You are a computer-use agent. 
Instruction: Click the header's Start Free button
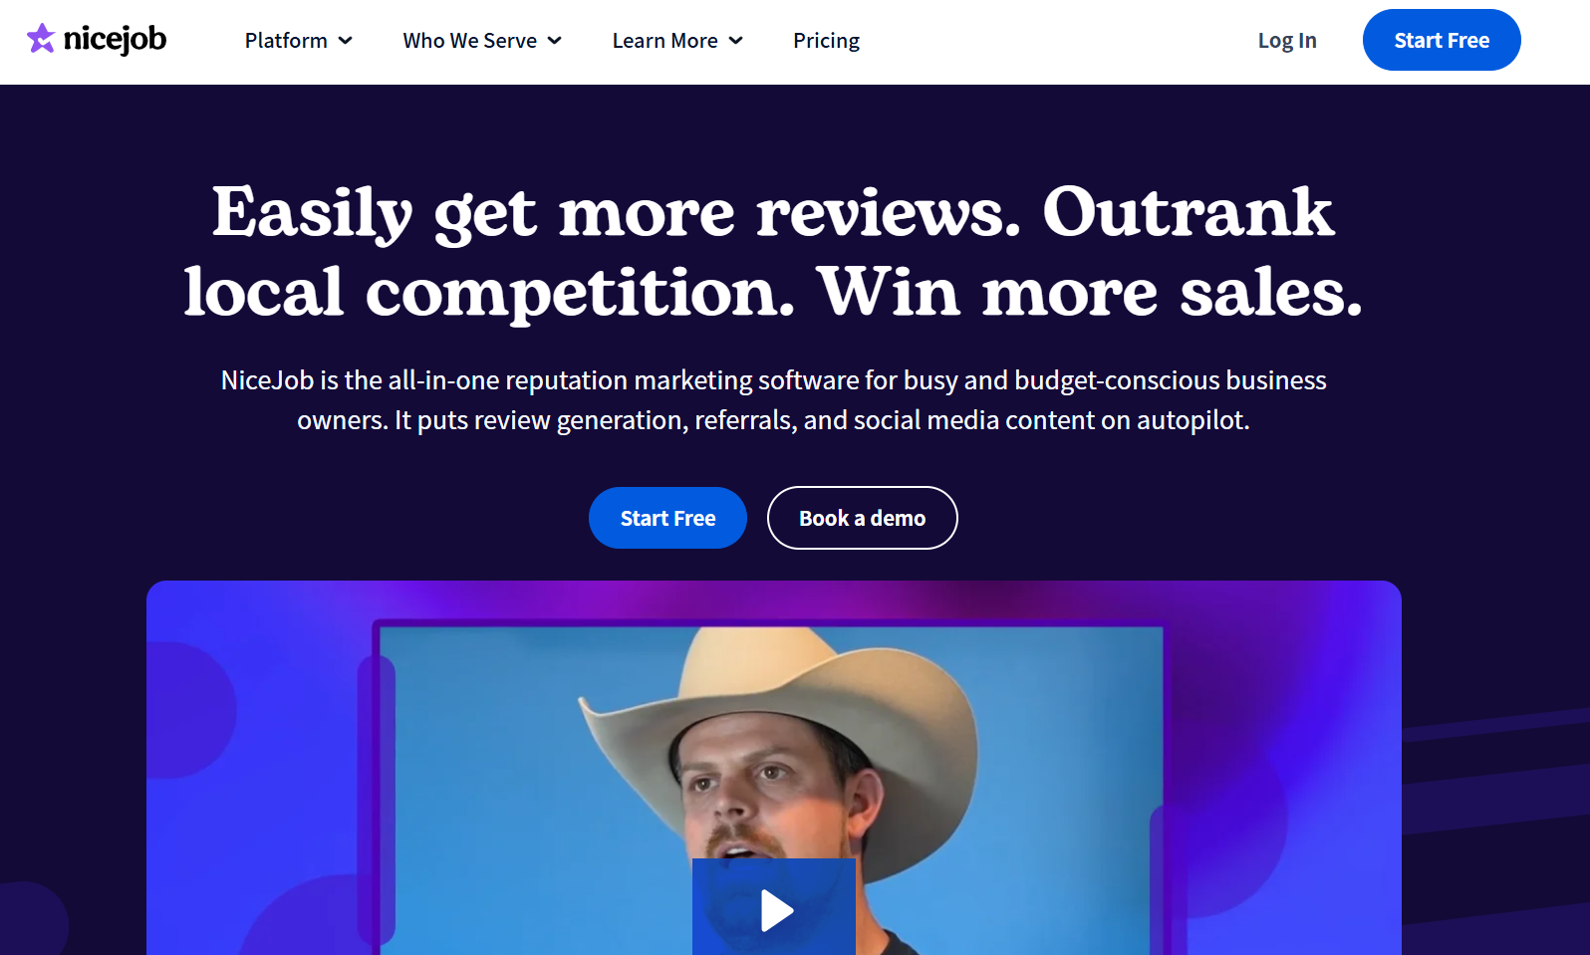1442,40
